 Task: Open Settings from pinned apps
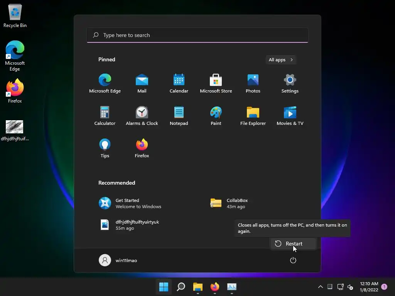[x=290, y=83]
